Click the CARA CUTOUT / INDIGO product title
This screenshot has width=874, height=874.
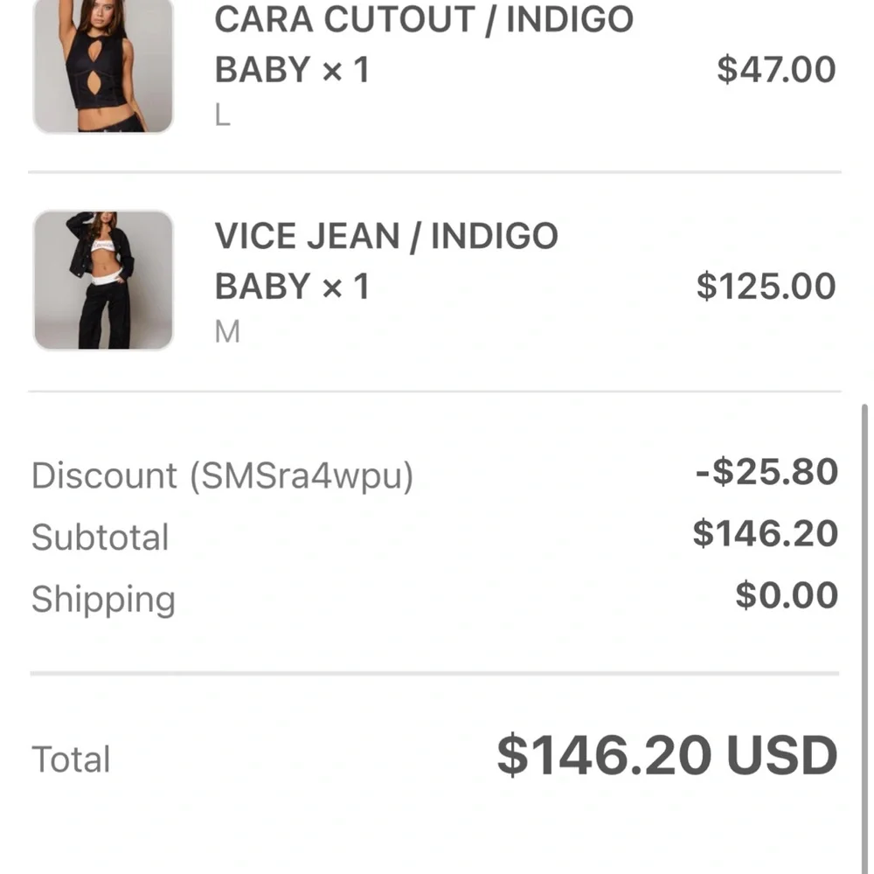coord(424,19)
